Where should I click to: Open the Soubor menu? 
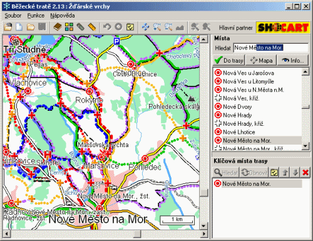(13, 16)
